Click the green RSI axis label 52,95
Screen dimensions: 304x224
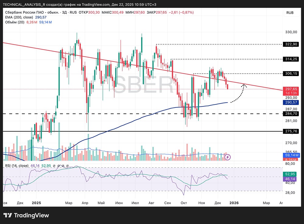click(x=290, y=174)
